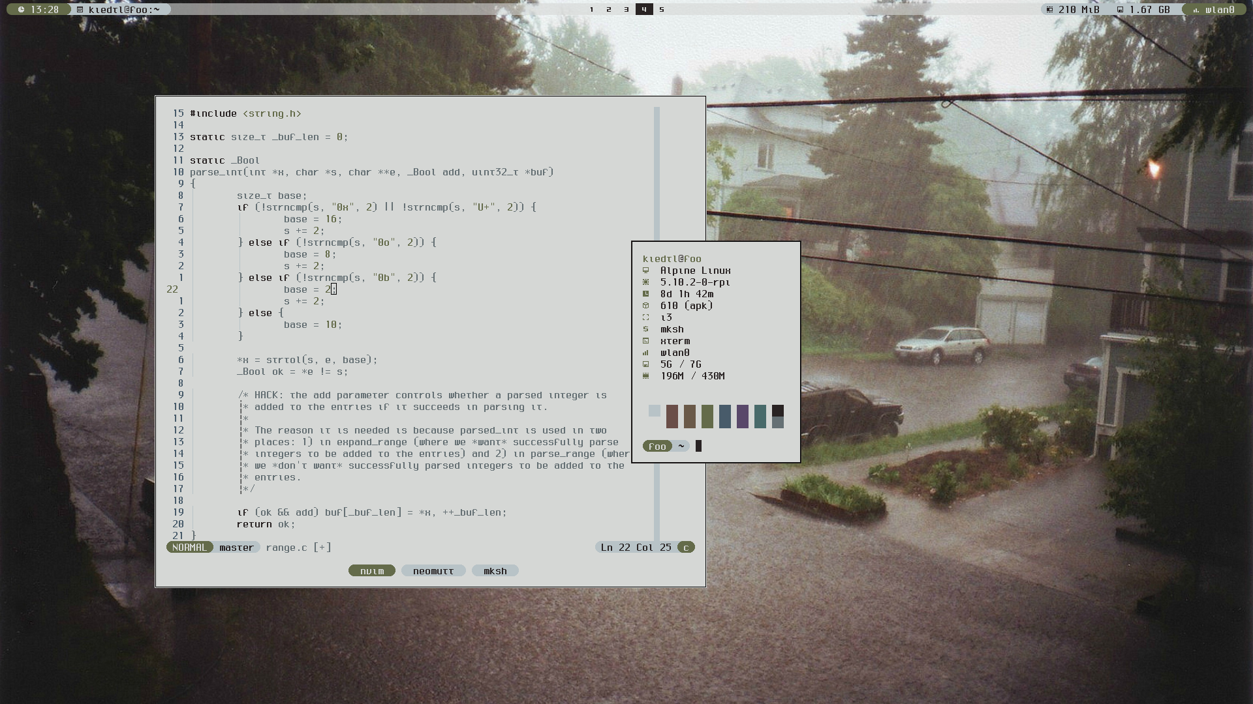
Task: Click the clock icon in top bar
Action: pos(22,10)
